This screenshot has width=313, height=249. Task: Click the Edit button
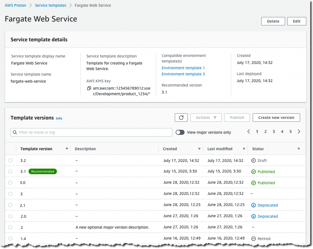click(296, 21)
